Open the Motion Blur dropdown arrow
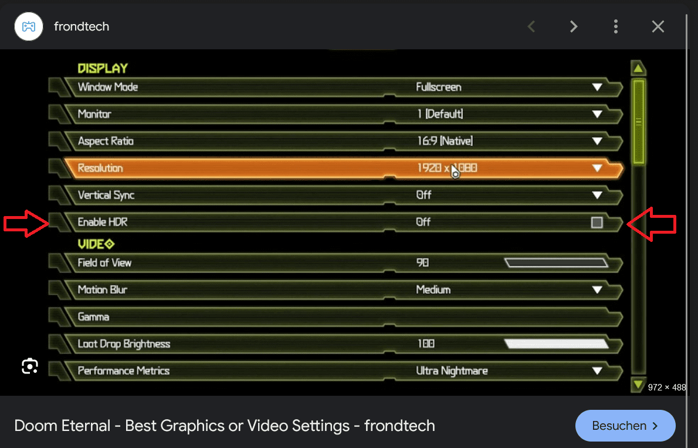 coord(597,289)
